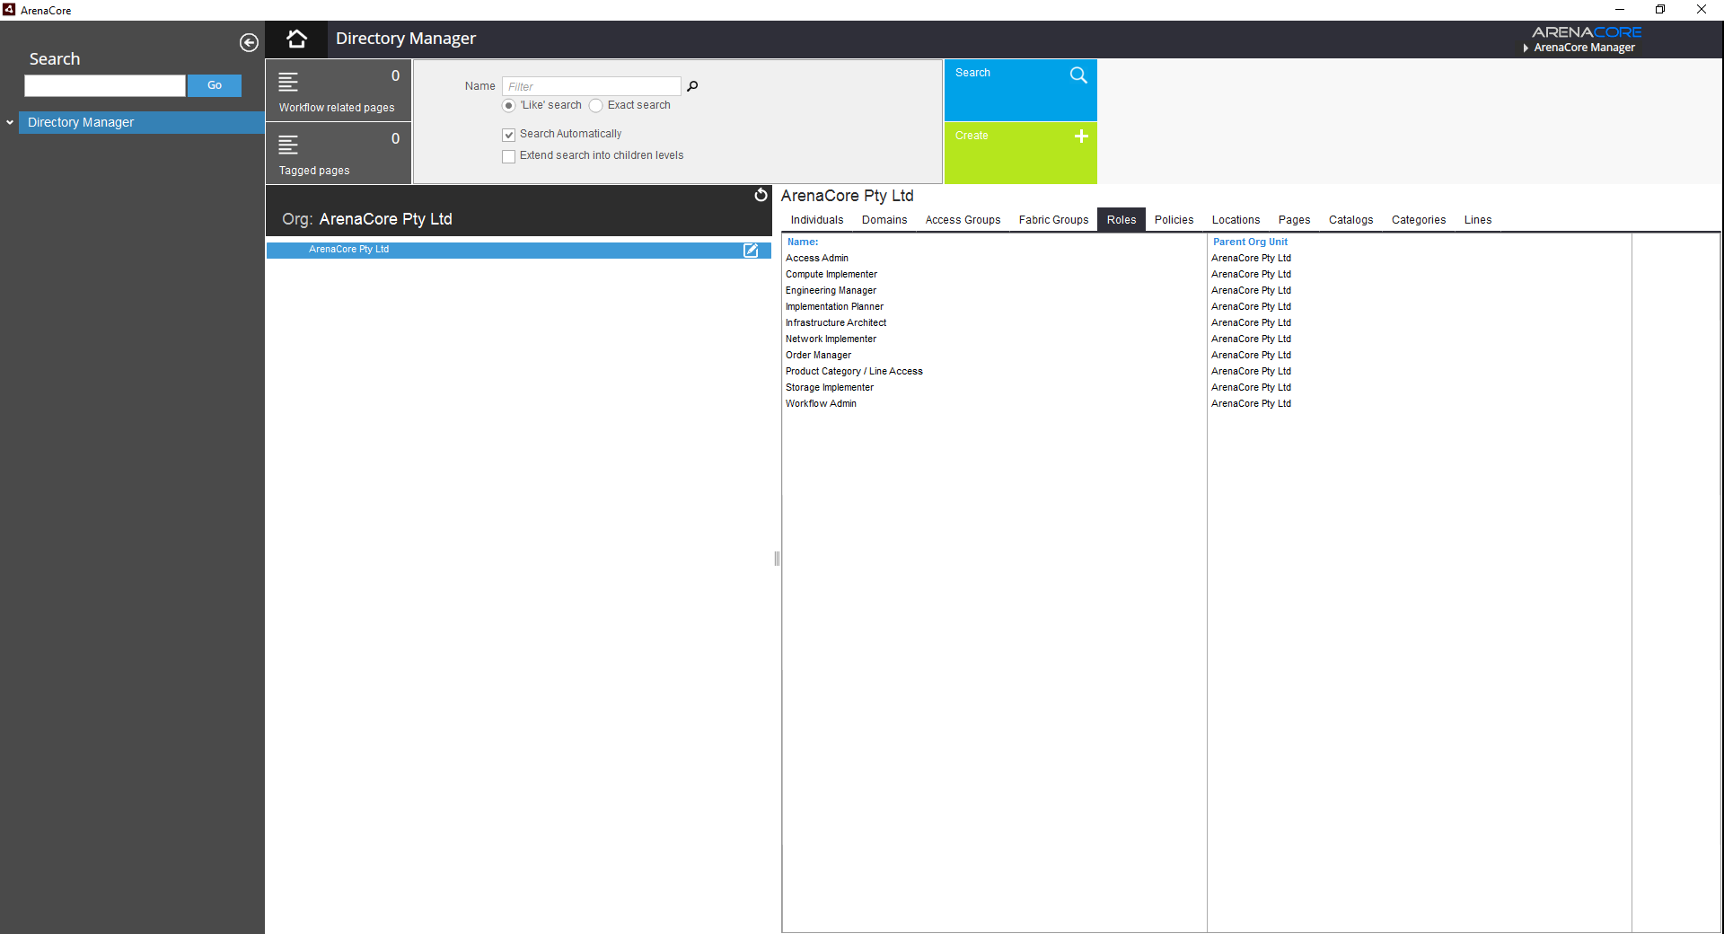
Task: Click parent org unit of Access Admin
Action: (1251, 258)
